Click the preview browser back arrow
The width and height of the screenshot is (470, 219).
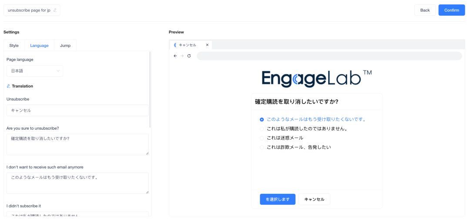click(175, 56)
